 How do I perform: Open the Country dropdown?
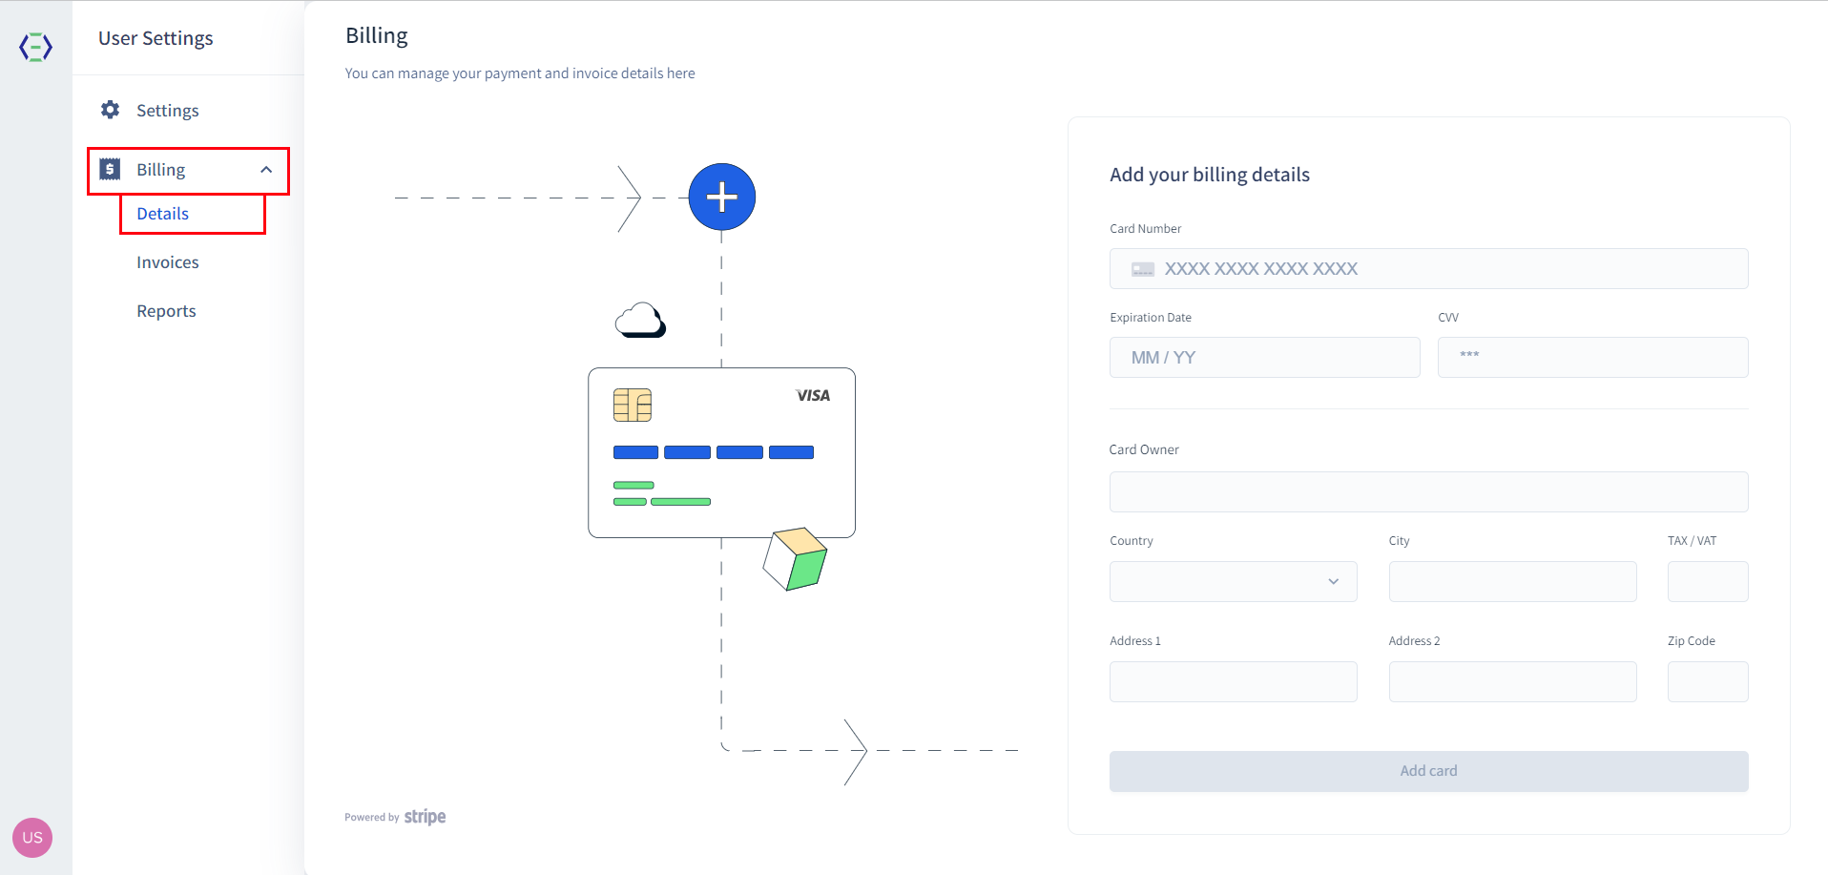tap(1233, 581)
